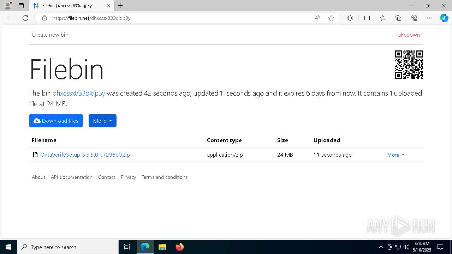452x254 pixels.
Task: View site information lock icon
Action: (44, 18)
